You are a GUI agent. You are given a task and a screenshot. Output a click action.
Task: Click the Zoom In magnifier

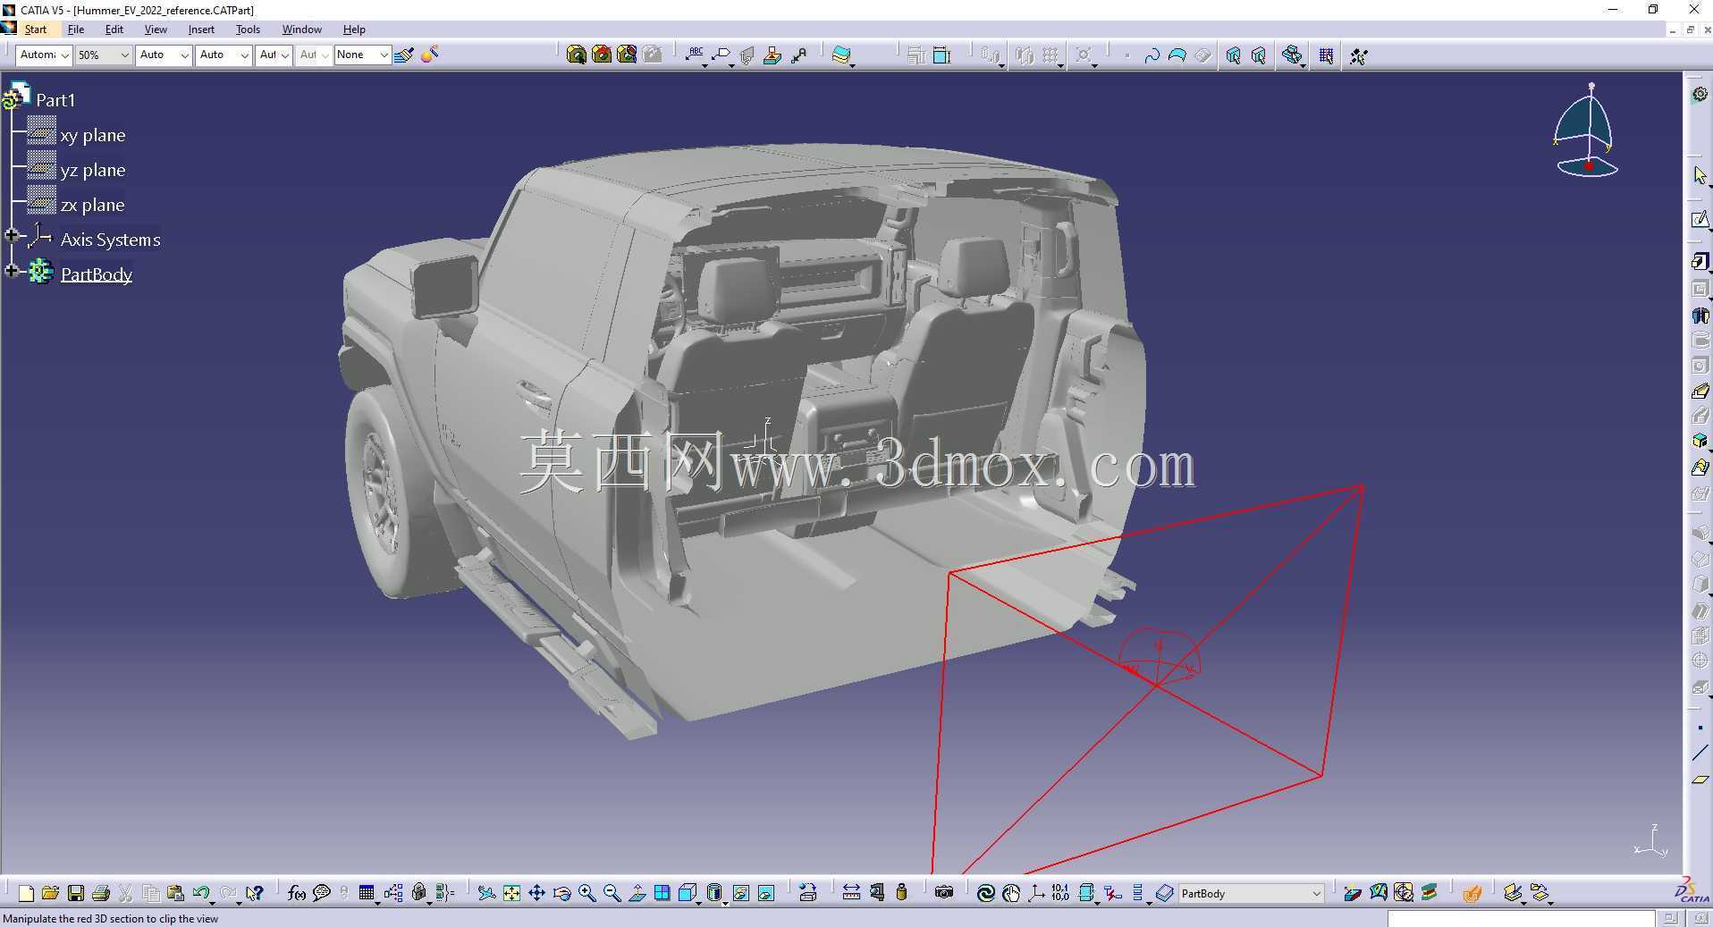click(586, 893)
